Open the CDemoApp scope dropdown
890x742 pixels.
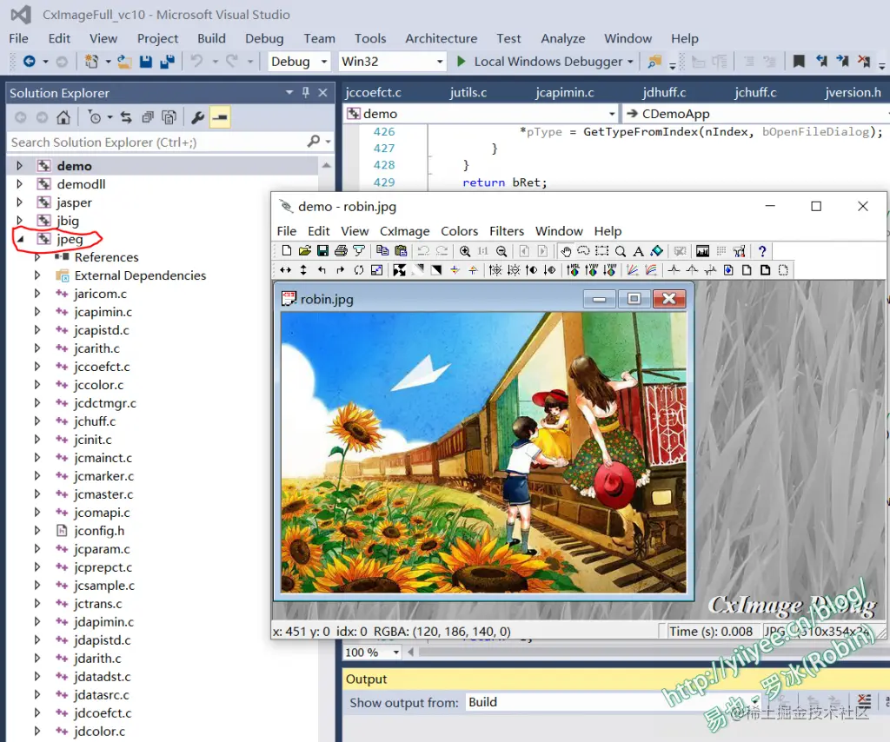click(x=756, y=114)
